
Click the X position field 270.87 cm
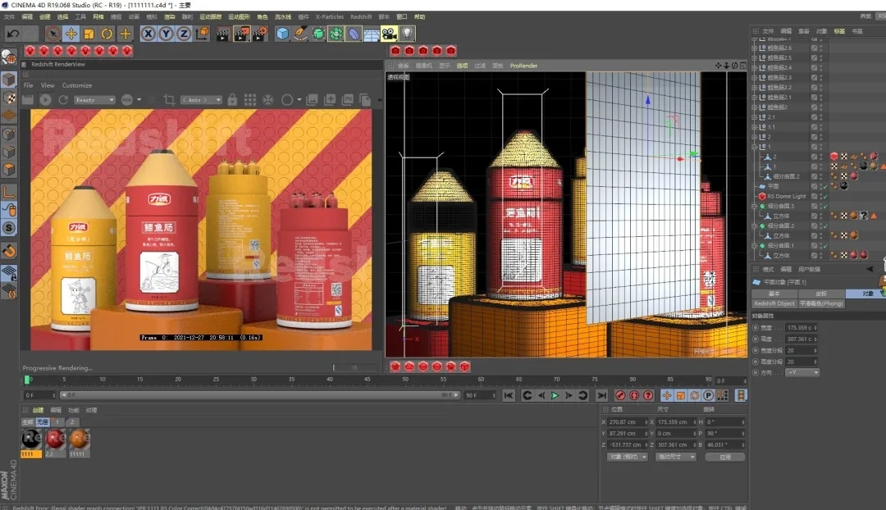pos(627,422)
